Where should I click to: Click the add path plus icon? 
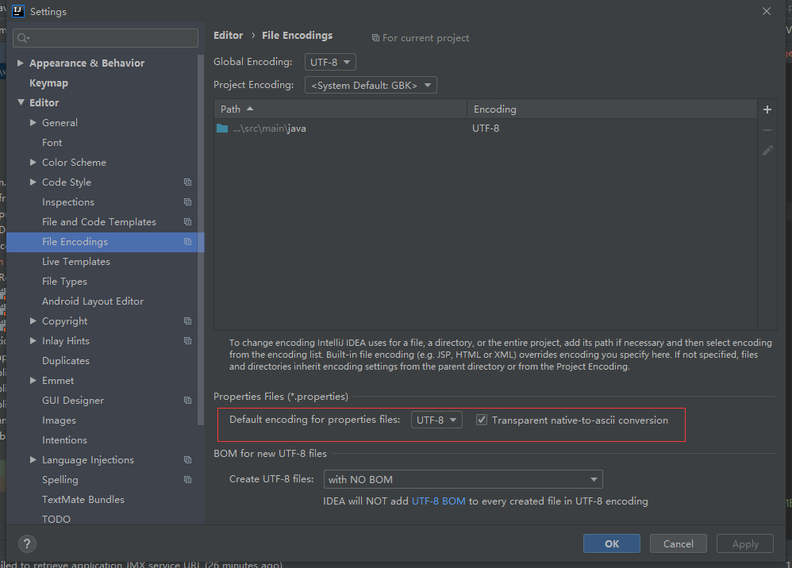tap(767, 109)
